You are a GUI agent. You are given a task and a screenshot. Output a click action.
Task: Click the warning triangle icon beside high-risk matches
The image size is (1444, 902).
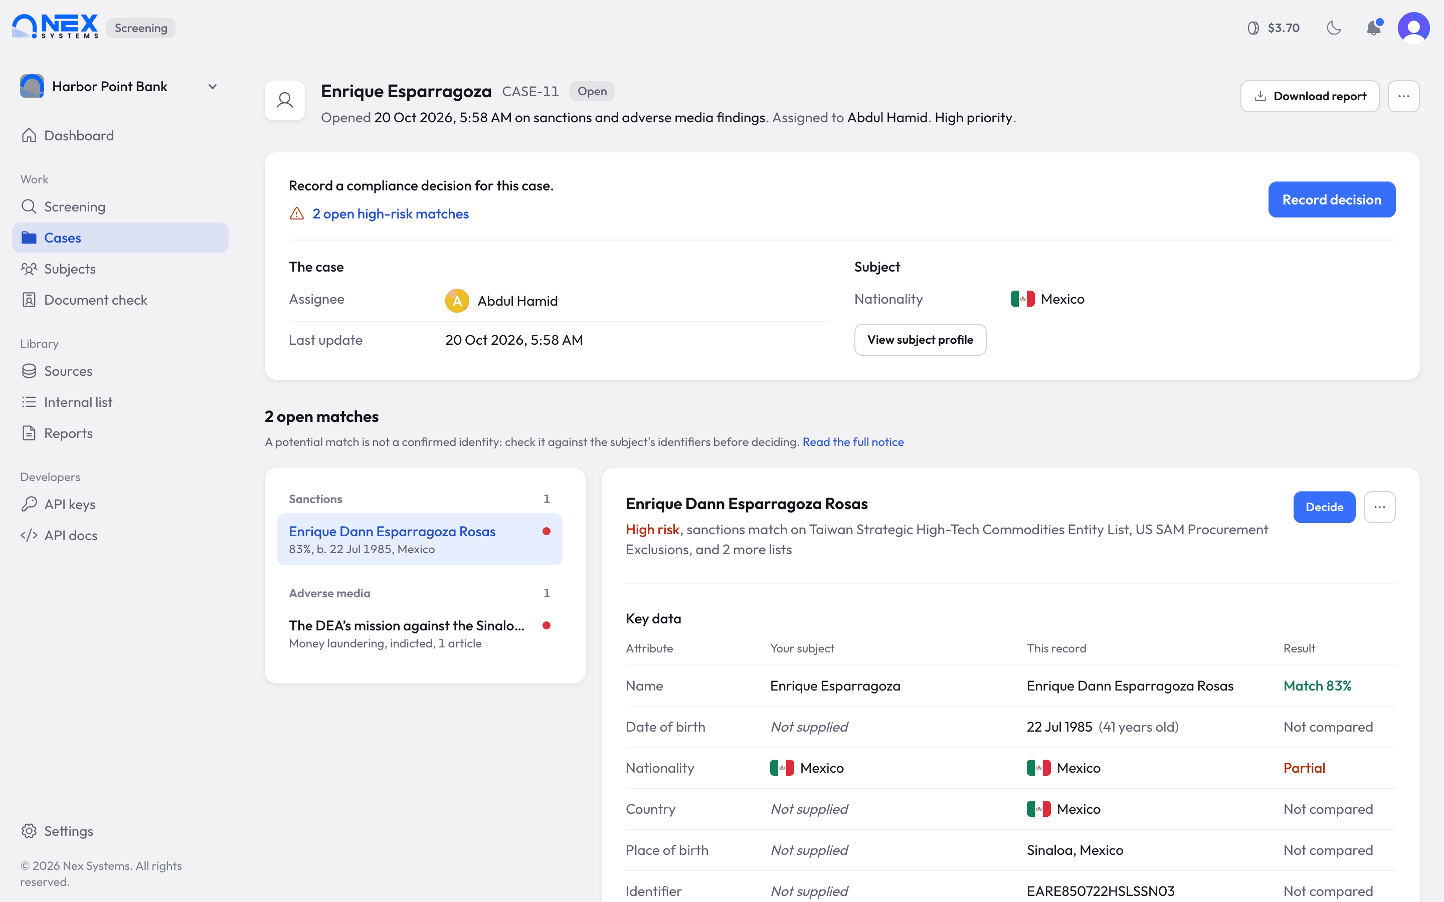tap(296, 213)
